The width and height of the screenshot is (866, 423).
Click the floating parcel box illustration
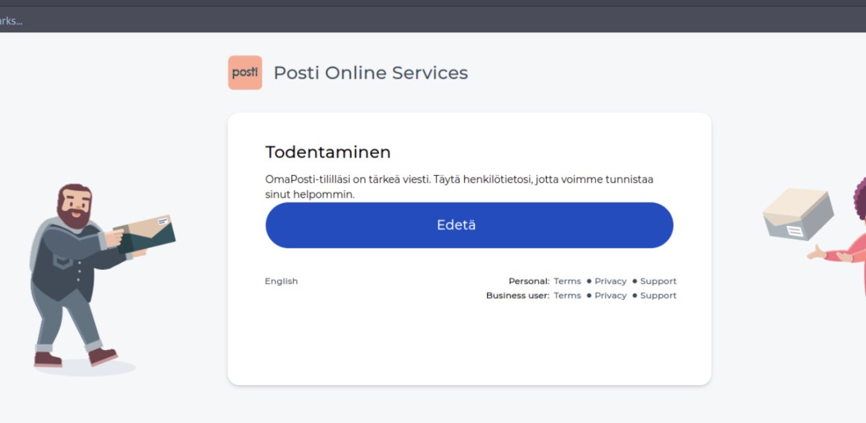tap(797, 213)
